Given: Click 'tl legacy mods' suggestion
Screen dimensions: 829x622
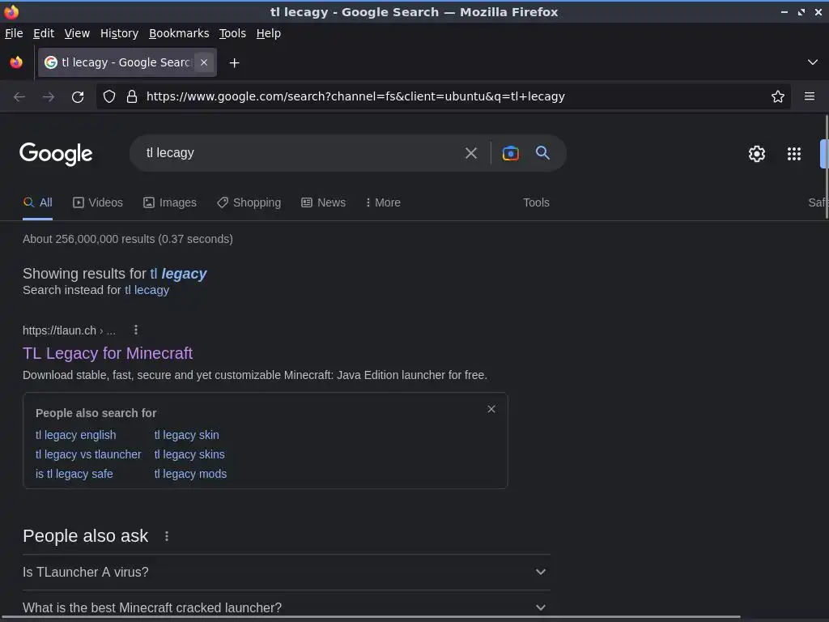Looking at the screenshot, I should click(x=190, y=475).
